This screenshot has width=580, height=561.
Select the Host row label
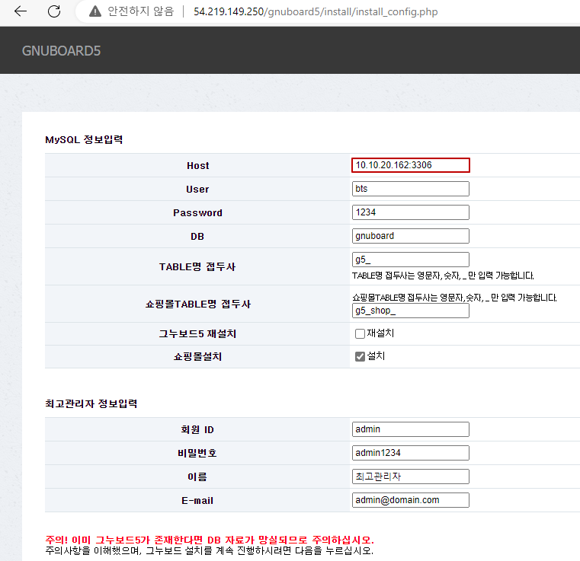(x=198, y=165)
